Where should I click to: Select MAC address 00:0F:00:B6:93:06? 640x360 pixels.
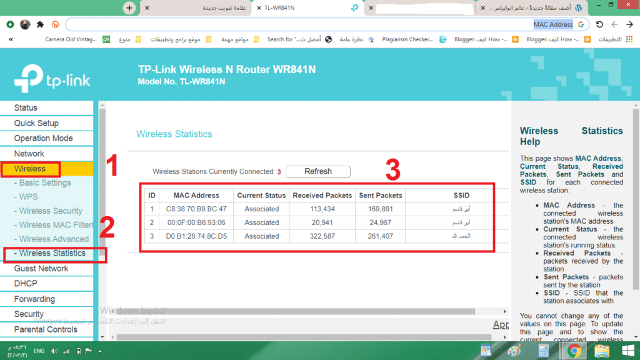(196, 223)
